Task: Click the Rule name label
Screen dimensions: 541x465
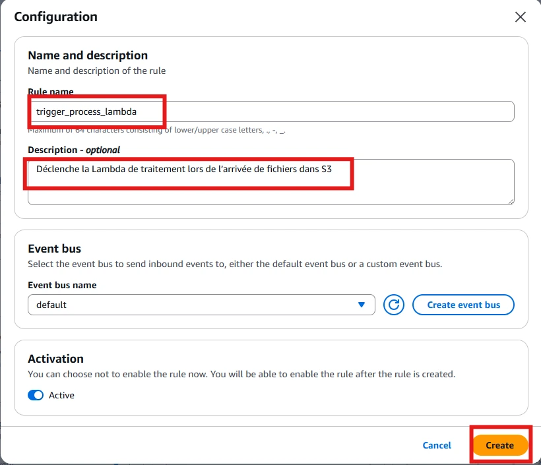Action: (x=51, y=92)
